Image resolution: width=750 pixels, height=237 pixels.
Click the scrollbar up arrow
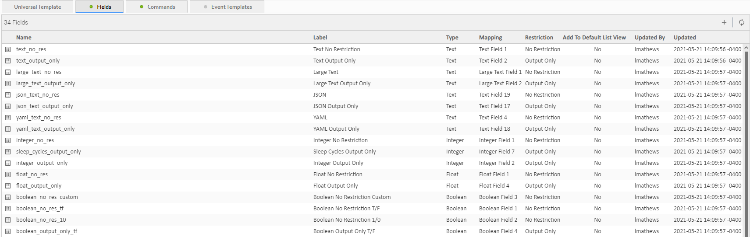[x=746, y=48]
